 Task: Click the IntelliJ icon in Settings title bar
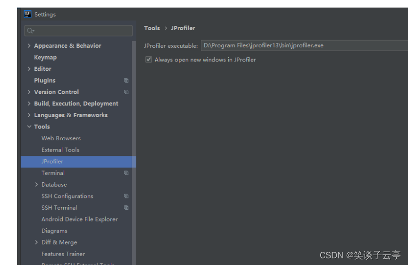tap(27, 14)
